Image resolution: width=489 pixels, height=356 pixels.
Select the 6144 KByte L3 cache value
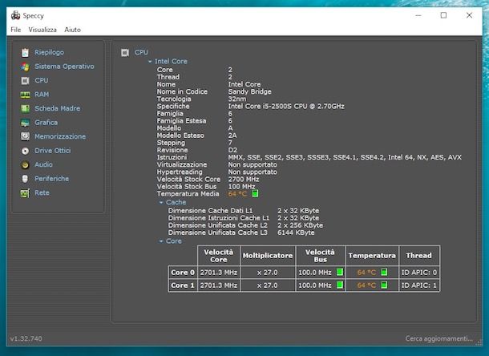pyautogui.click(x=296, y=233)
